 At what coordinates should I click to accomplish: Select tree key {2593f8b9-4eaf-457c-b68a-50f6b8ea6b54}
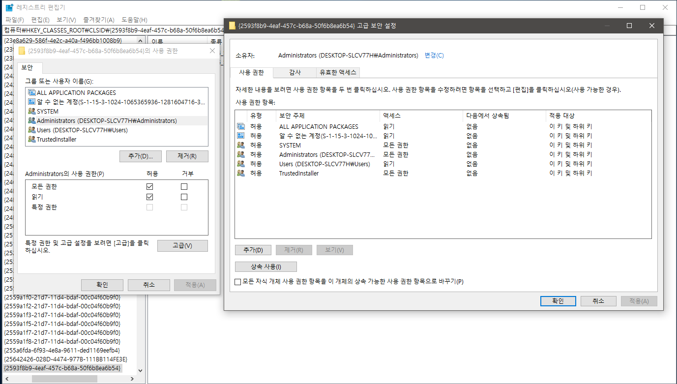coord(62,368)
